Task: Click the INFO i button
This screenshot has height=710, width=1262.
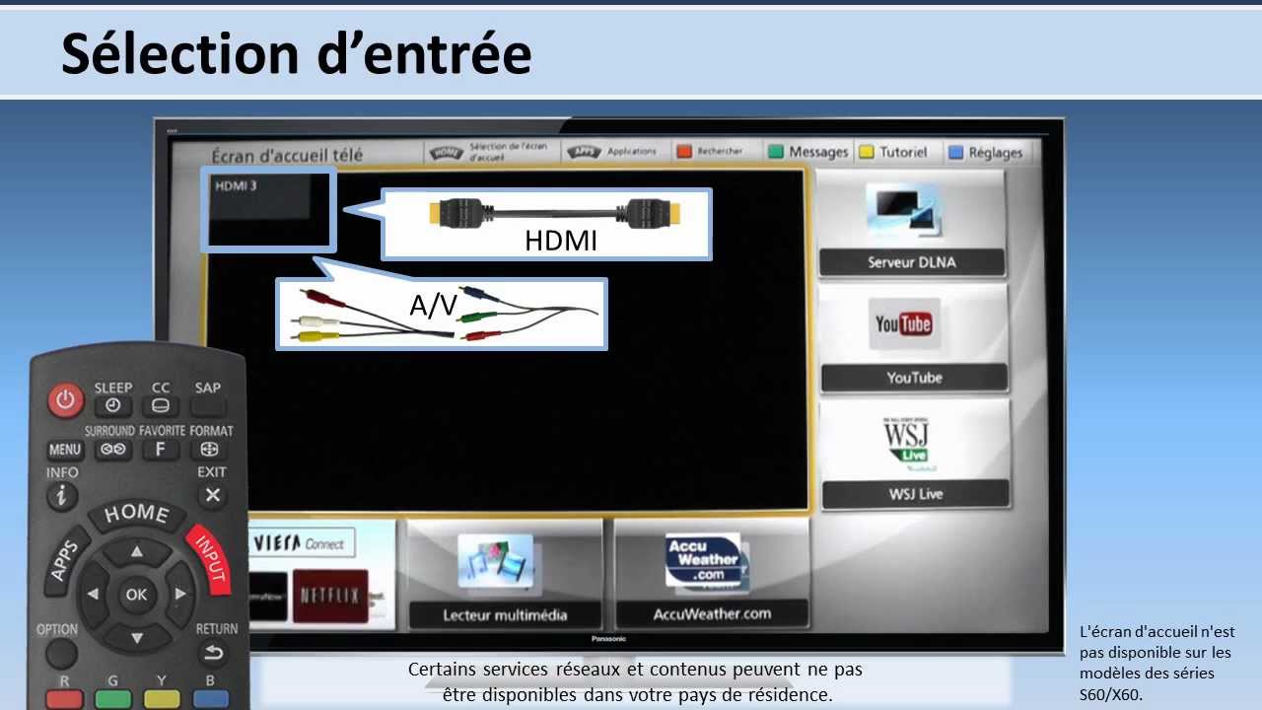Action: click(x=61, y=496)
